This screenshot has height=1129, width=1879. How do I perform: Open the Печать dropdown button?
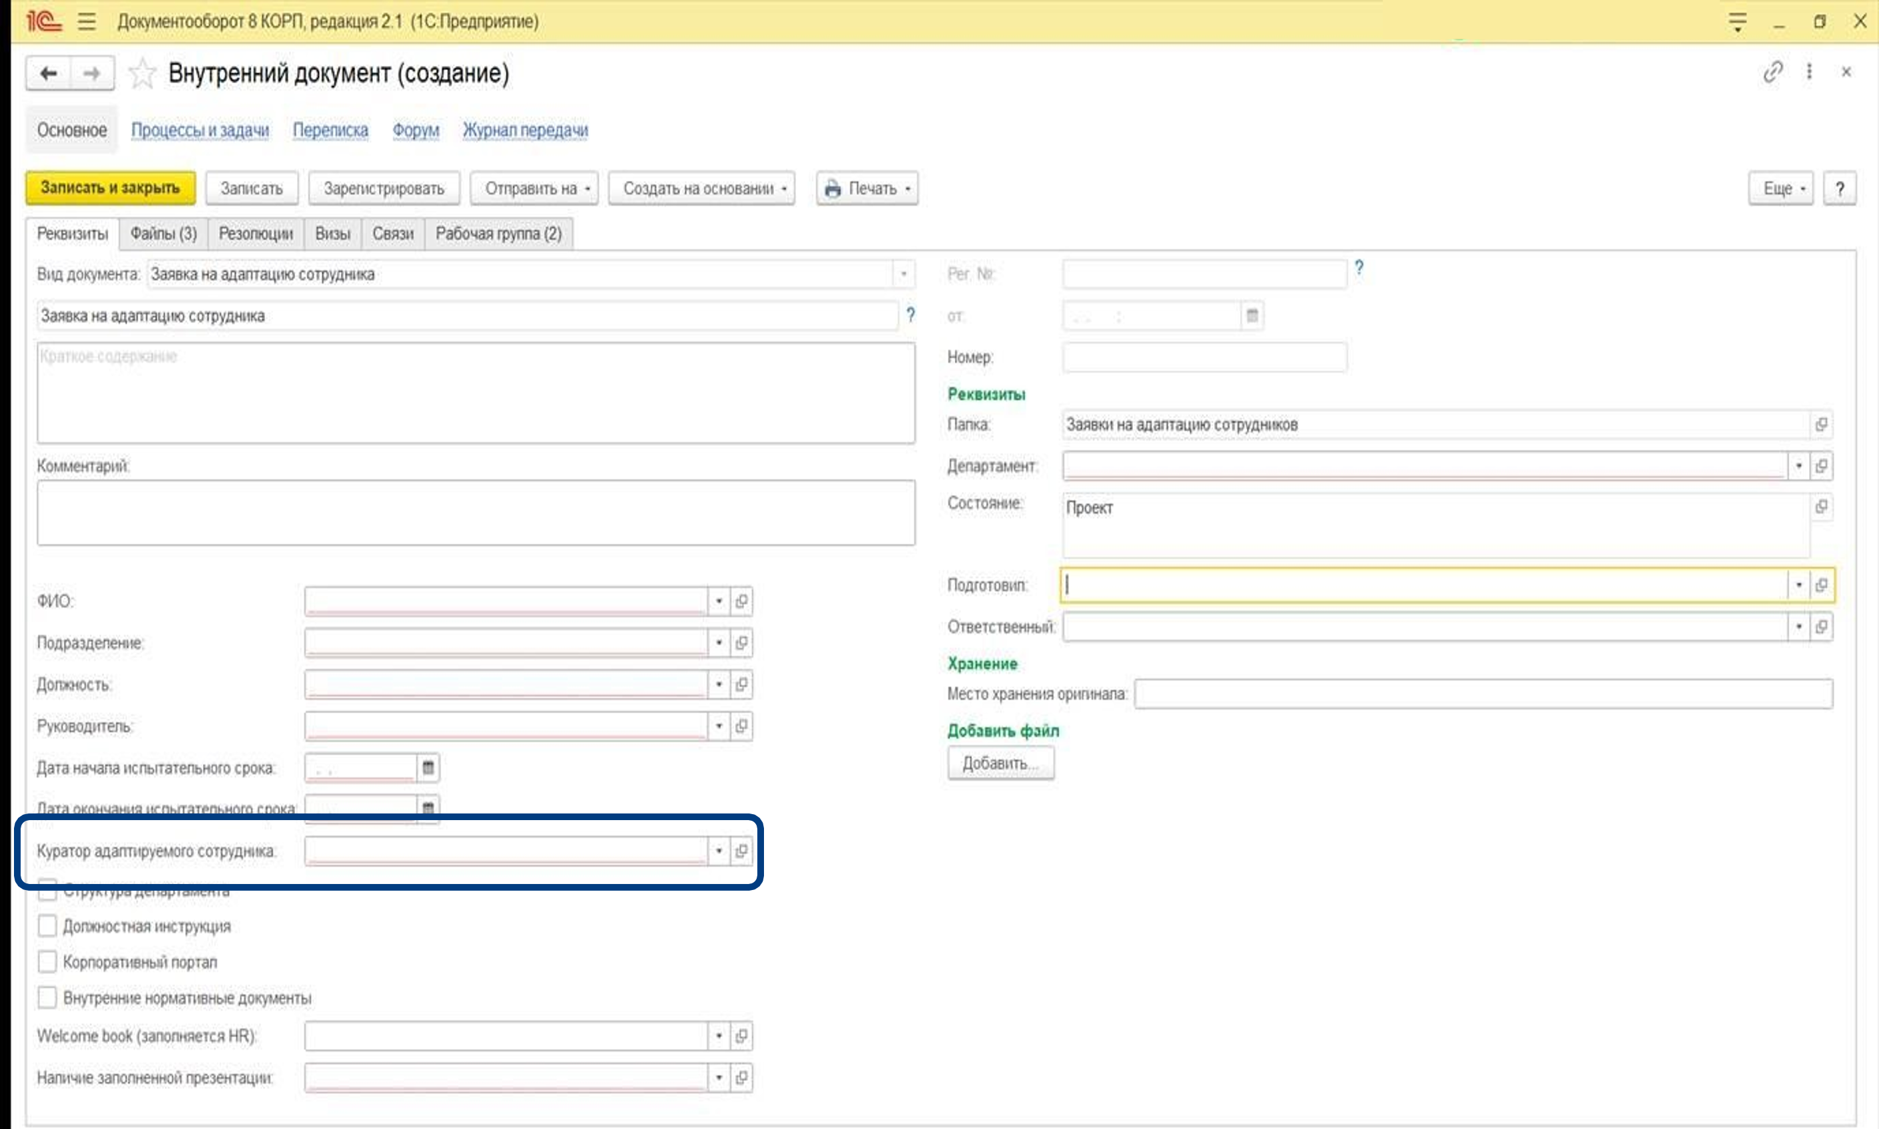(868, 188)
